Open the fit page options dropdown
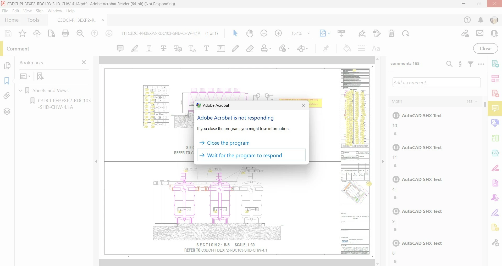Viewport: 502px width, 266px height. [329, 33]
